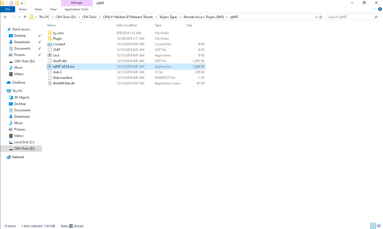Switch to the View ribbon tab
The width and height of the screenshot is (383, 229).
pos(53,9)
